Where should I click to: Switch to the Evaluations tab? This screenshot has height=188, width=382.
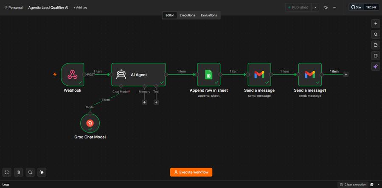[209, 15]
